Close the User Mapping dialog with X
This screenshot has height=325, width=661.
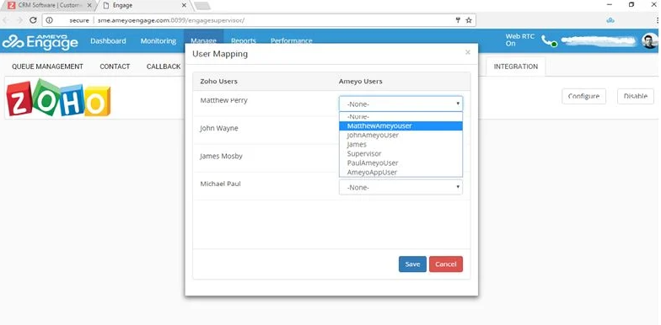pos(467,52)
